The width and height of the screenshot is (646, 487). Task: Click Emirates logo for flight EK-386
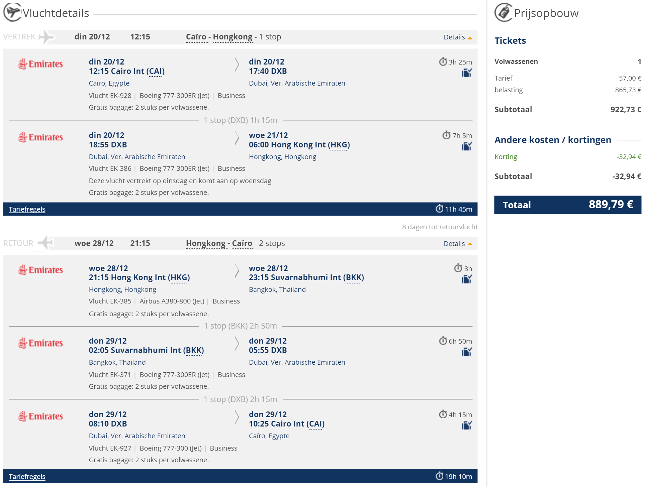click(40, 137)
